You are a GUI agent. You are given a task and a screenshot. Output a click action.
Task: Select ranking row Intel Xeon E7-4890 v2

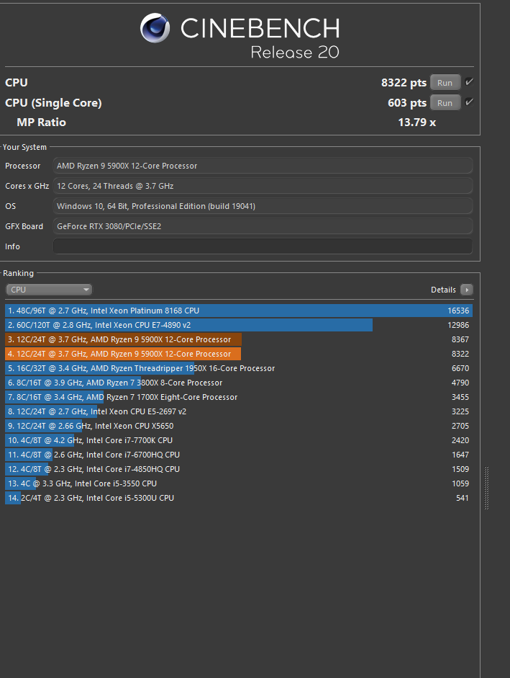click(x=239, y=325)
